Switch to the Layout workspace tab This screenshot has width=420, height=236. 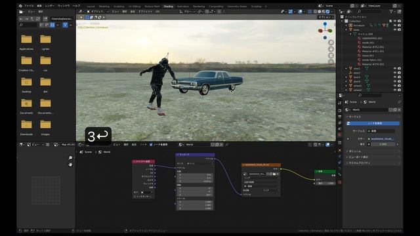(x=91, y=7)
